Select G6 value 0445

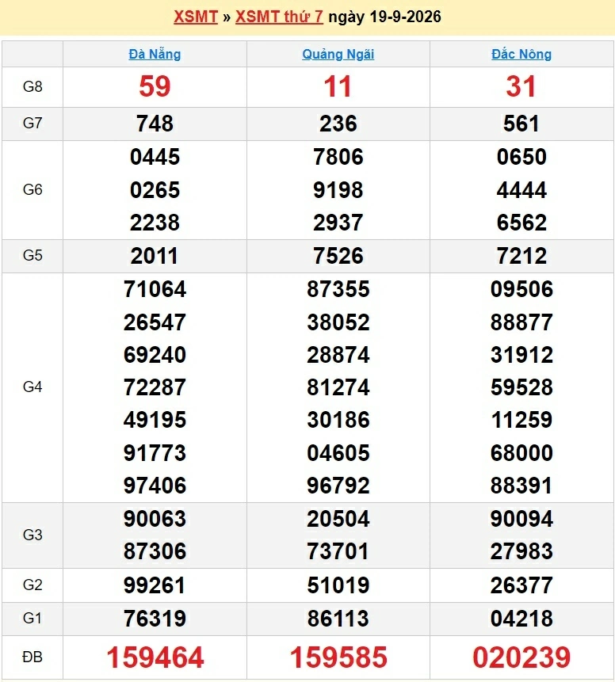155,157
